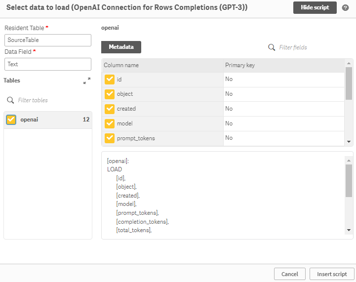The image size is (356, 282).
Task: Click the Insert script button
Action: click(332, 274)
